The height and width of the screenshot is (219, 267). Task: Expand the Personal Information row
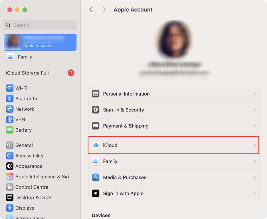[254, 94]
